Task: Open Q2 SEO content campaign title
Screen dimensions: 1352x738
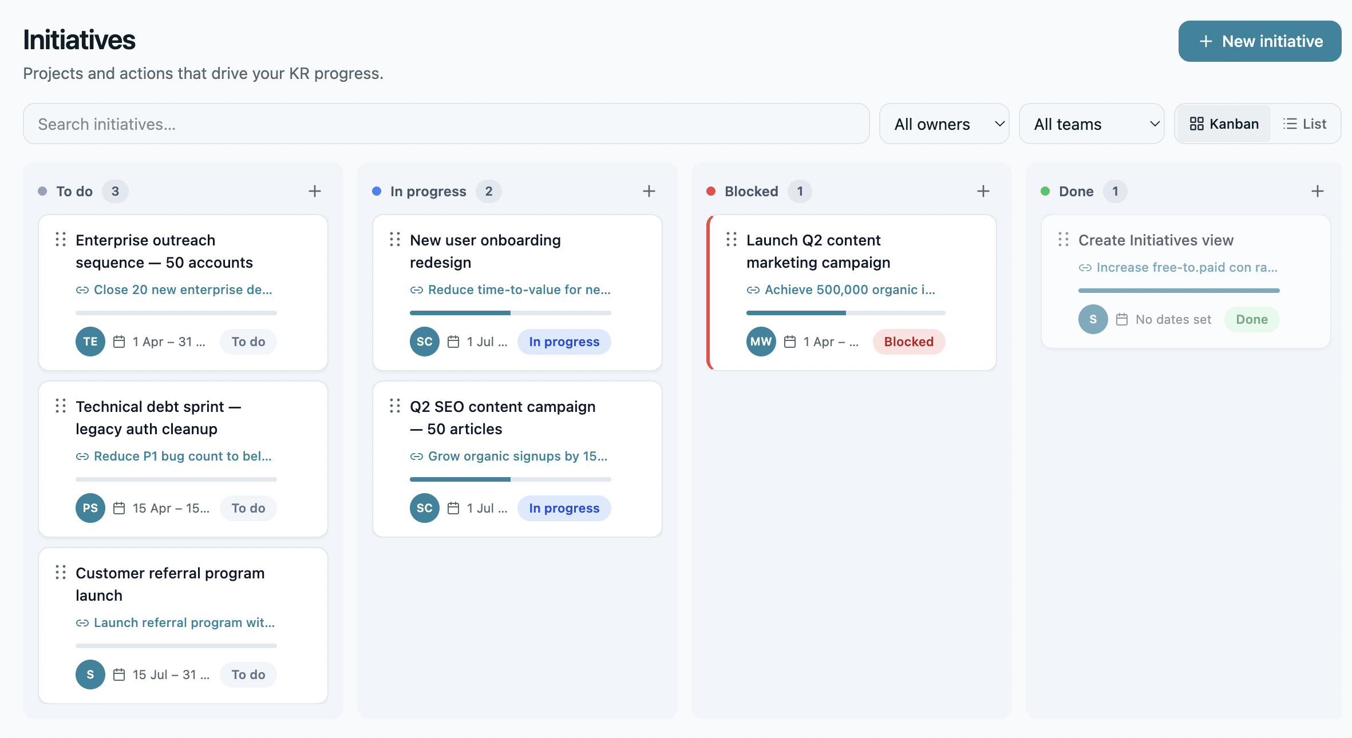Action: (503, 418)
